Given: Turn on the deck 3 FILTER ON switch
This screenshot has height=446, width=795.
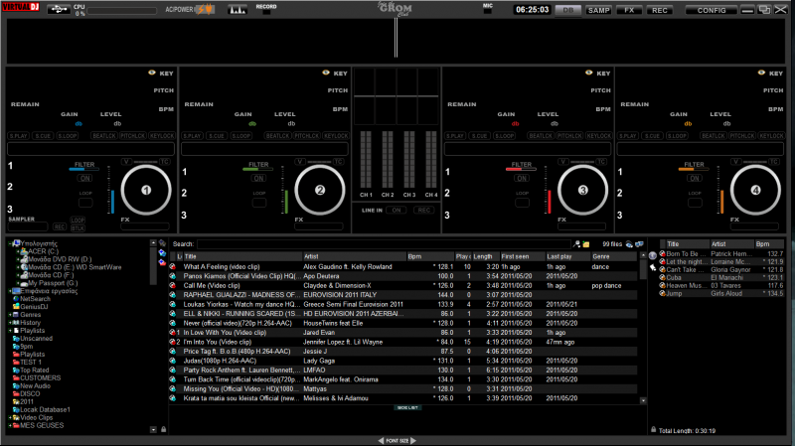Looking at the screenshot, I should 521,178.
